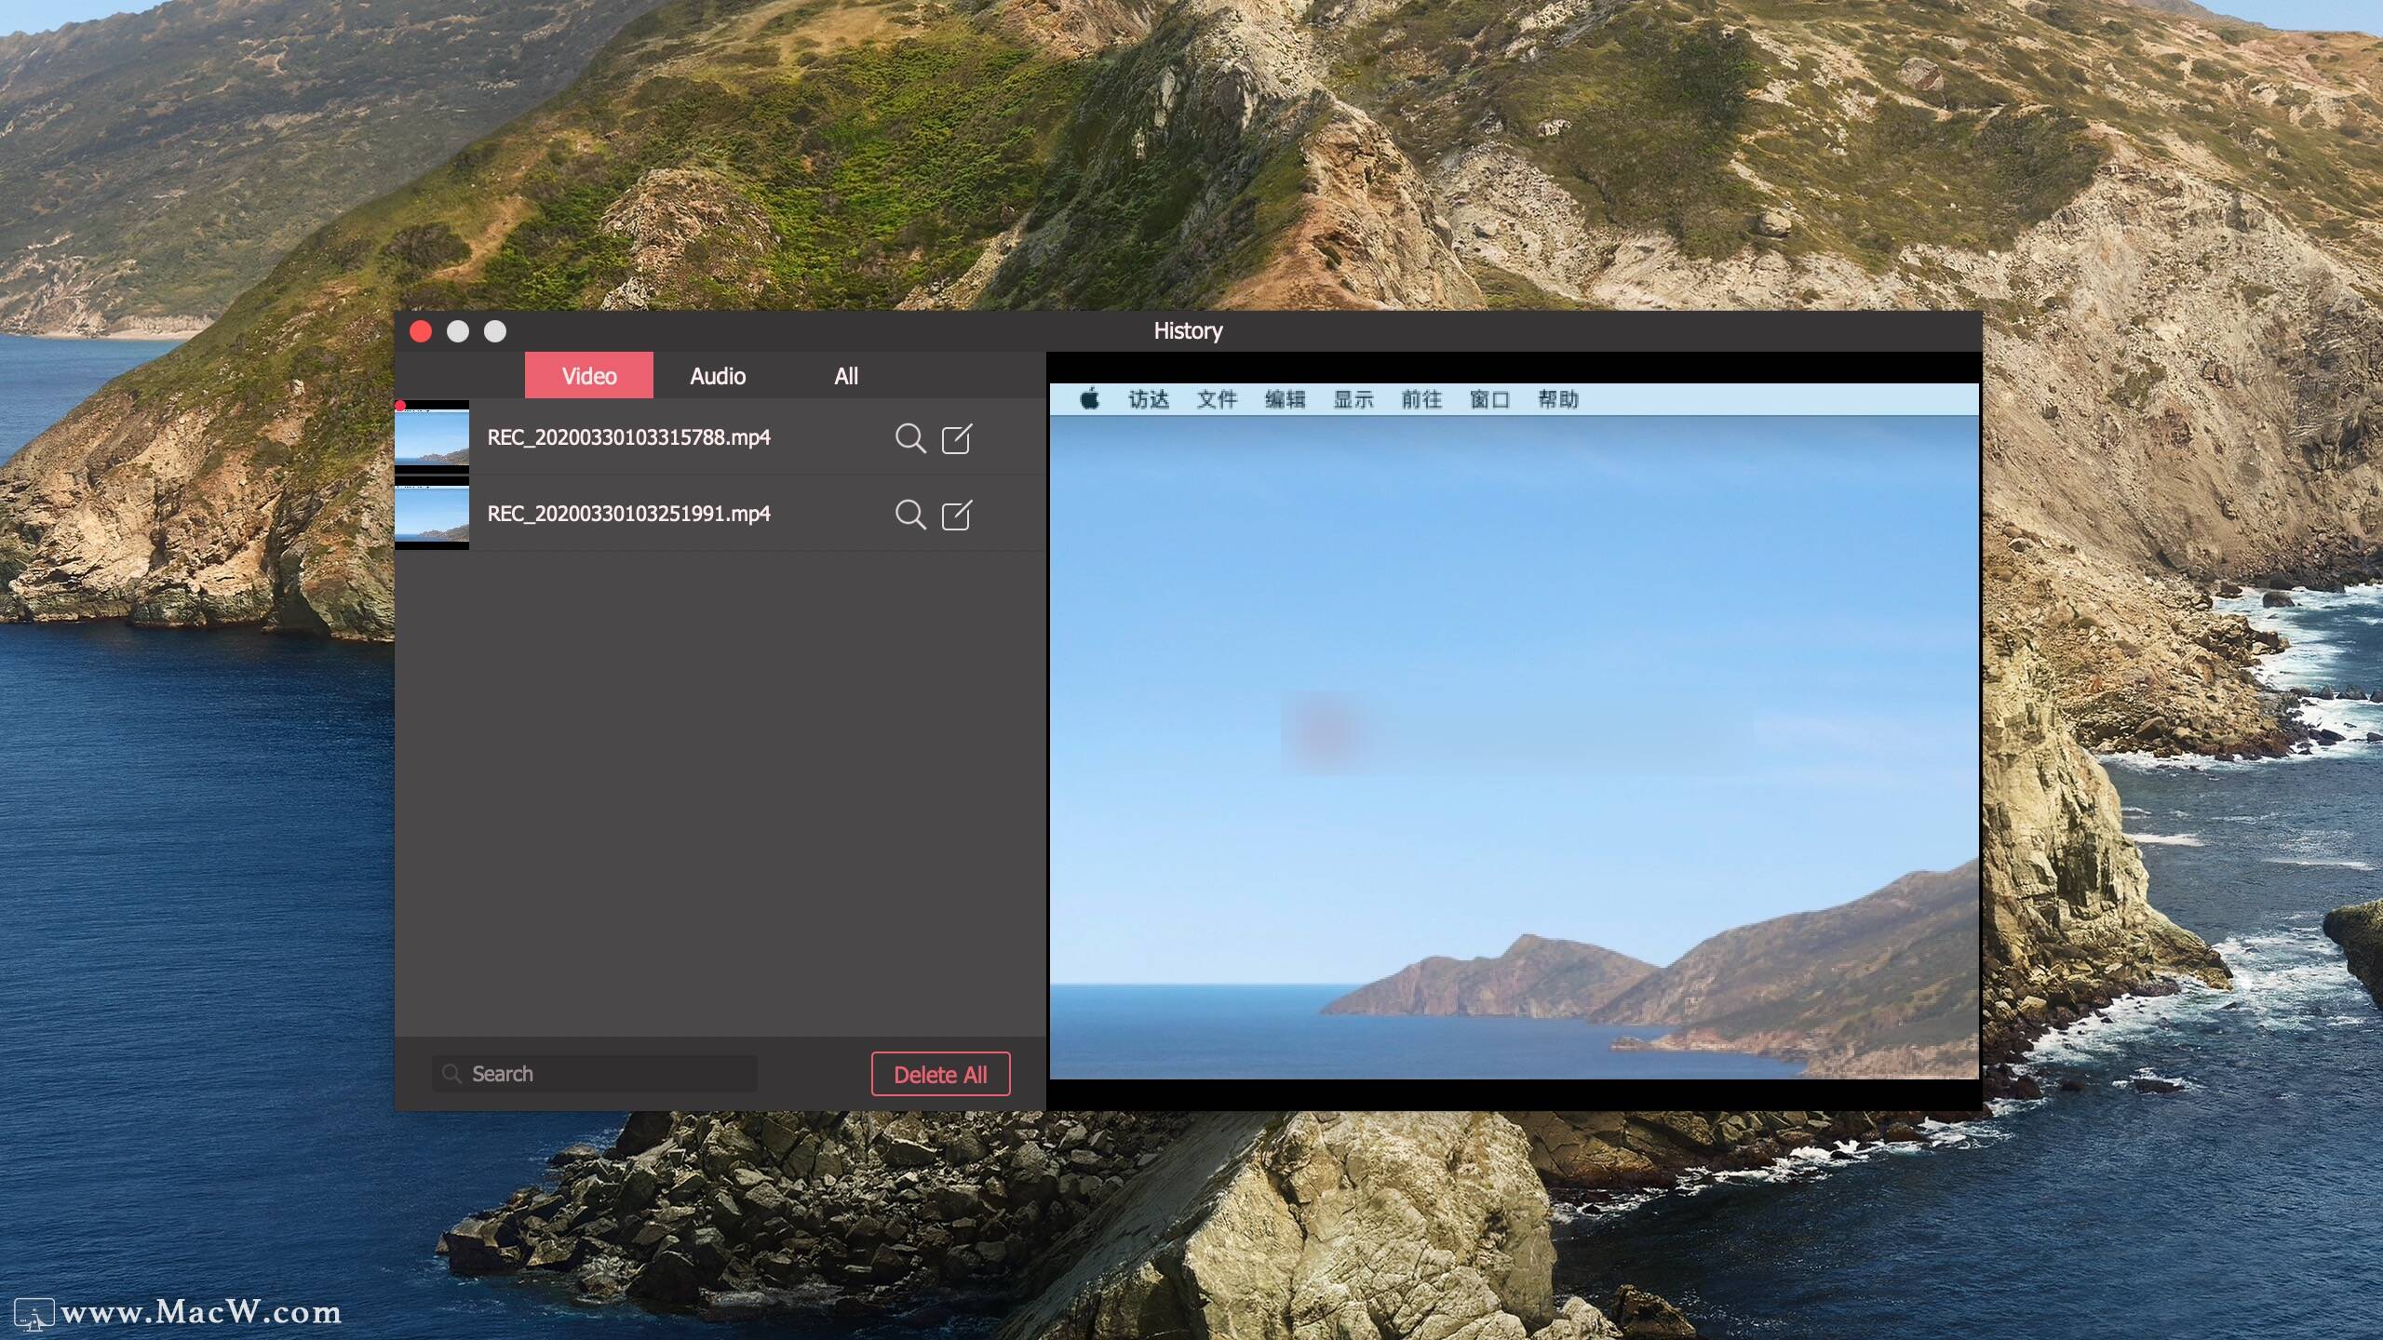Zoom the History window with the third title-bar button
2383x1340 pixels.
coord(495,331)
